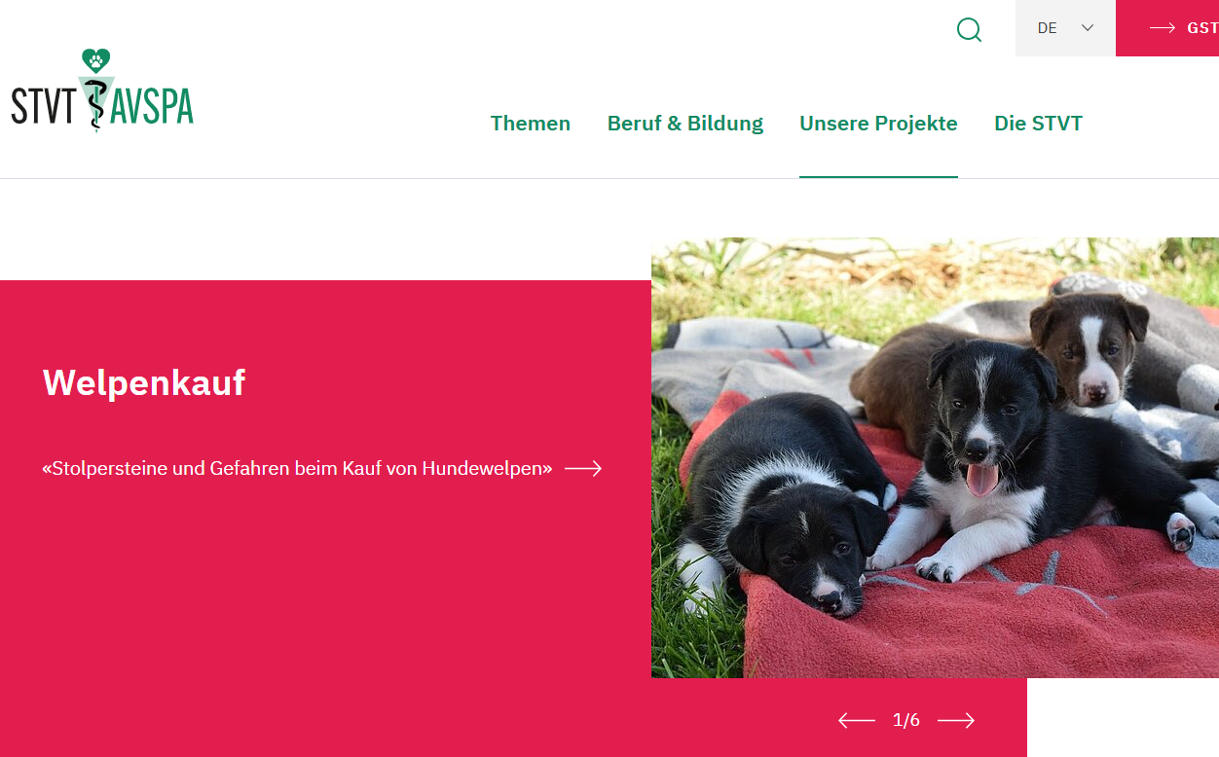This screenshot has height=757, width=1219.
Task: Click the snake staff emblem in the logo
Action: click(94, 104)
